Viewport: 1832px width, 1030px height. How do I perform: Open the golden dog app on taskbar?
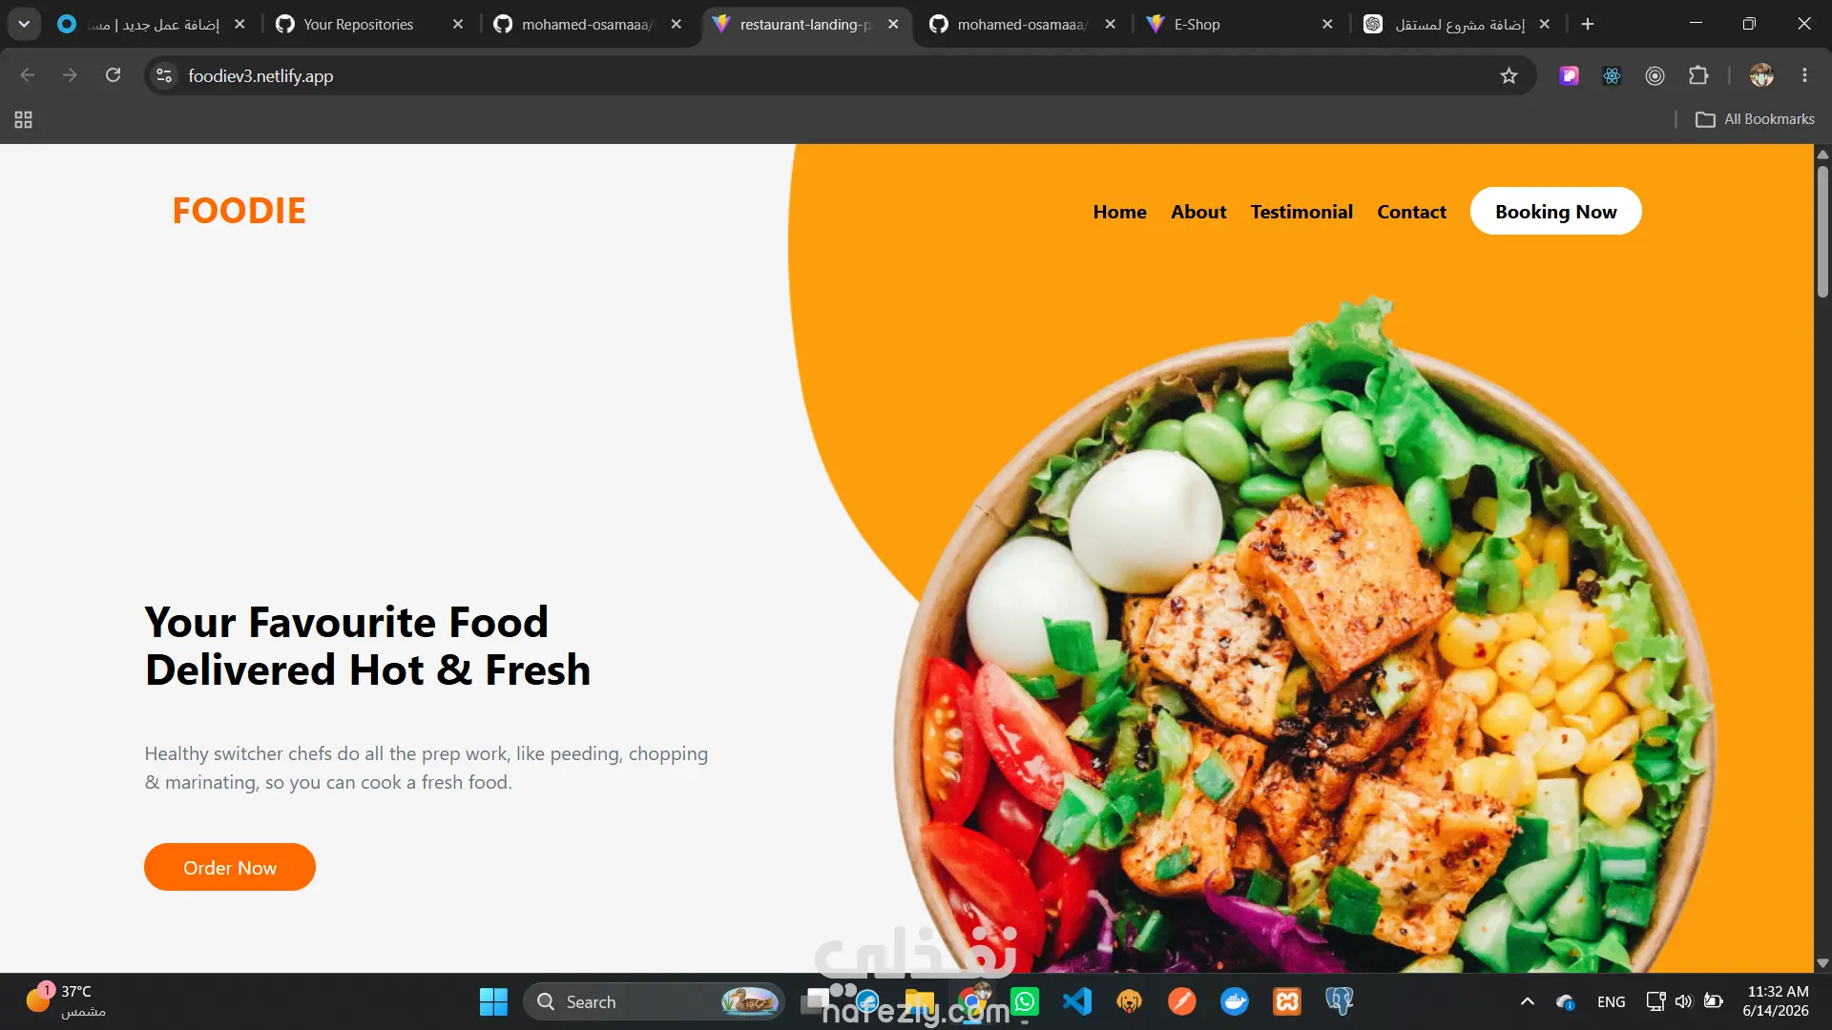1130,1001
